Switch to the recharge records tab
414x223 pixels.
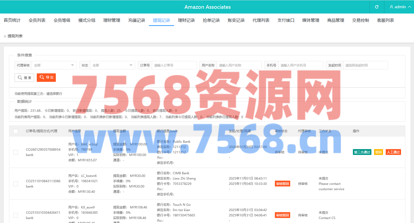point(137,20)
